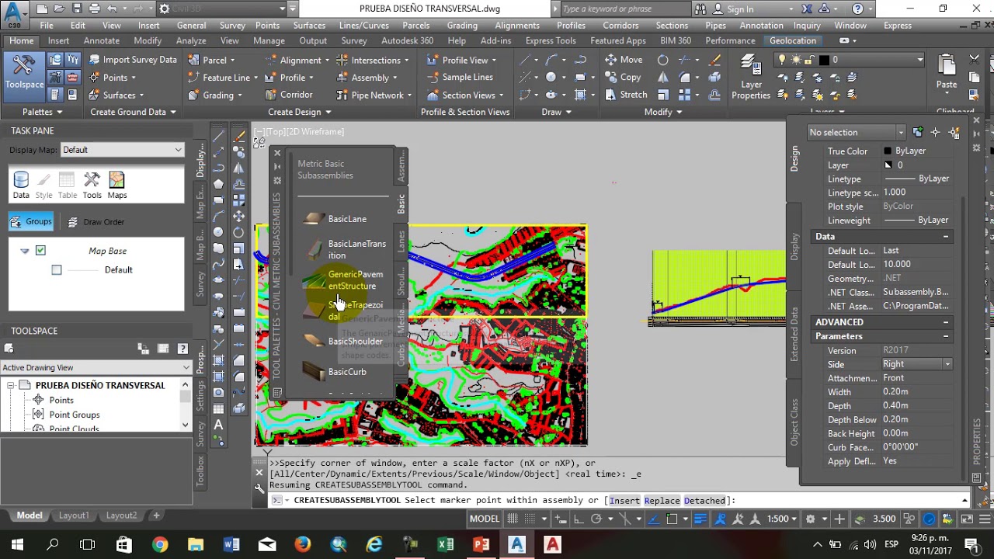Select the Text tool in vertical Draw toolbar
Viewport: 994px width, 559px height.
[218, 425]
